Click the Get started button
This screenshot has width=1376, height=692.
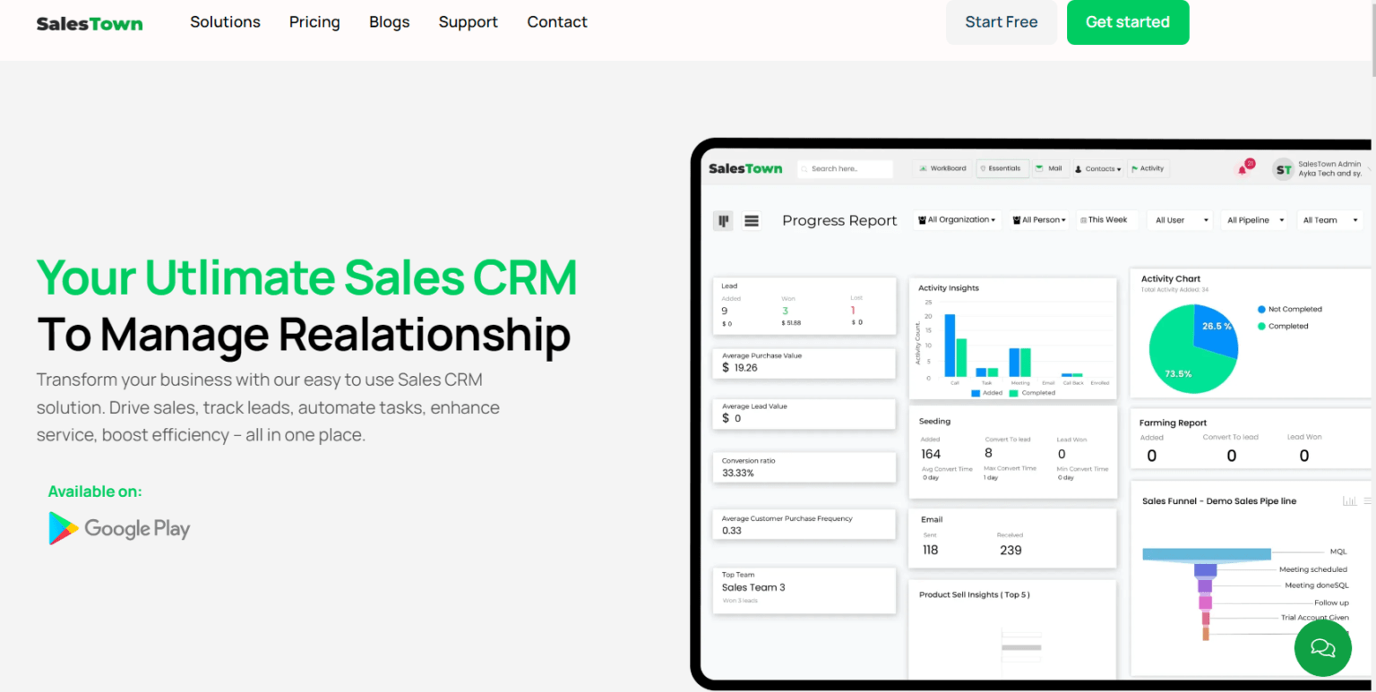[1128, 22]
